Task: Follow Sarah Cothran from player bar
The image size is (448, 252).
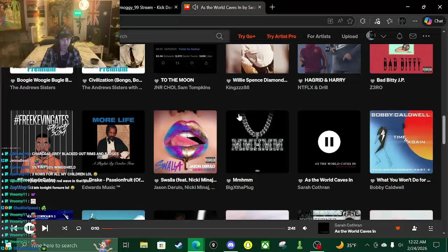Action: pos(414,229)
